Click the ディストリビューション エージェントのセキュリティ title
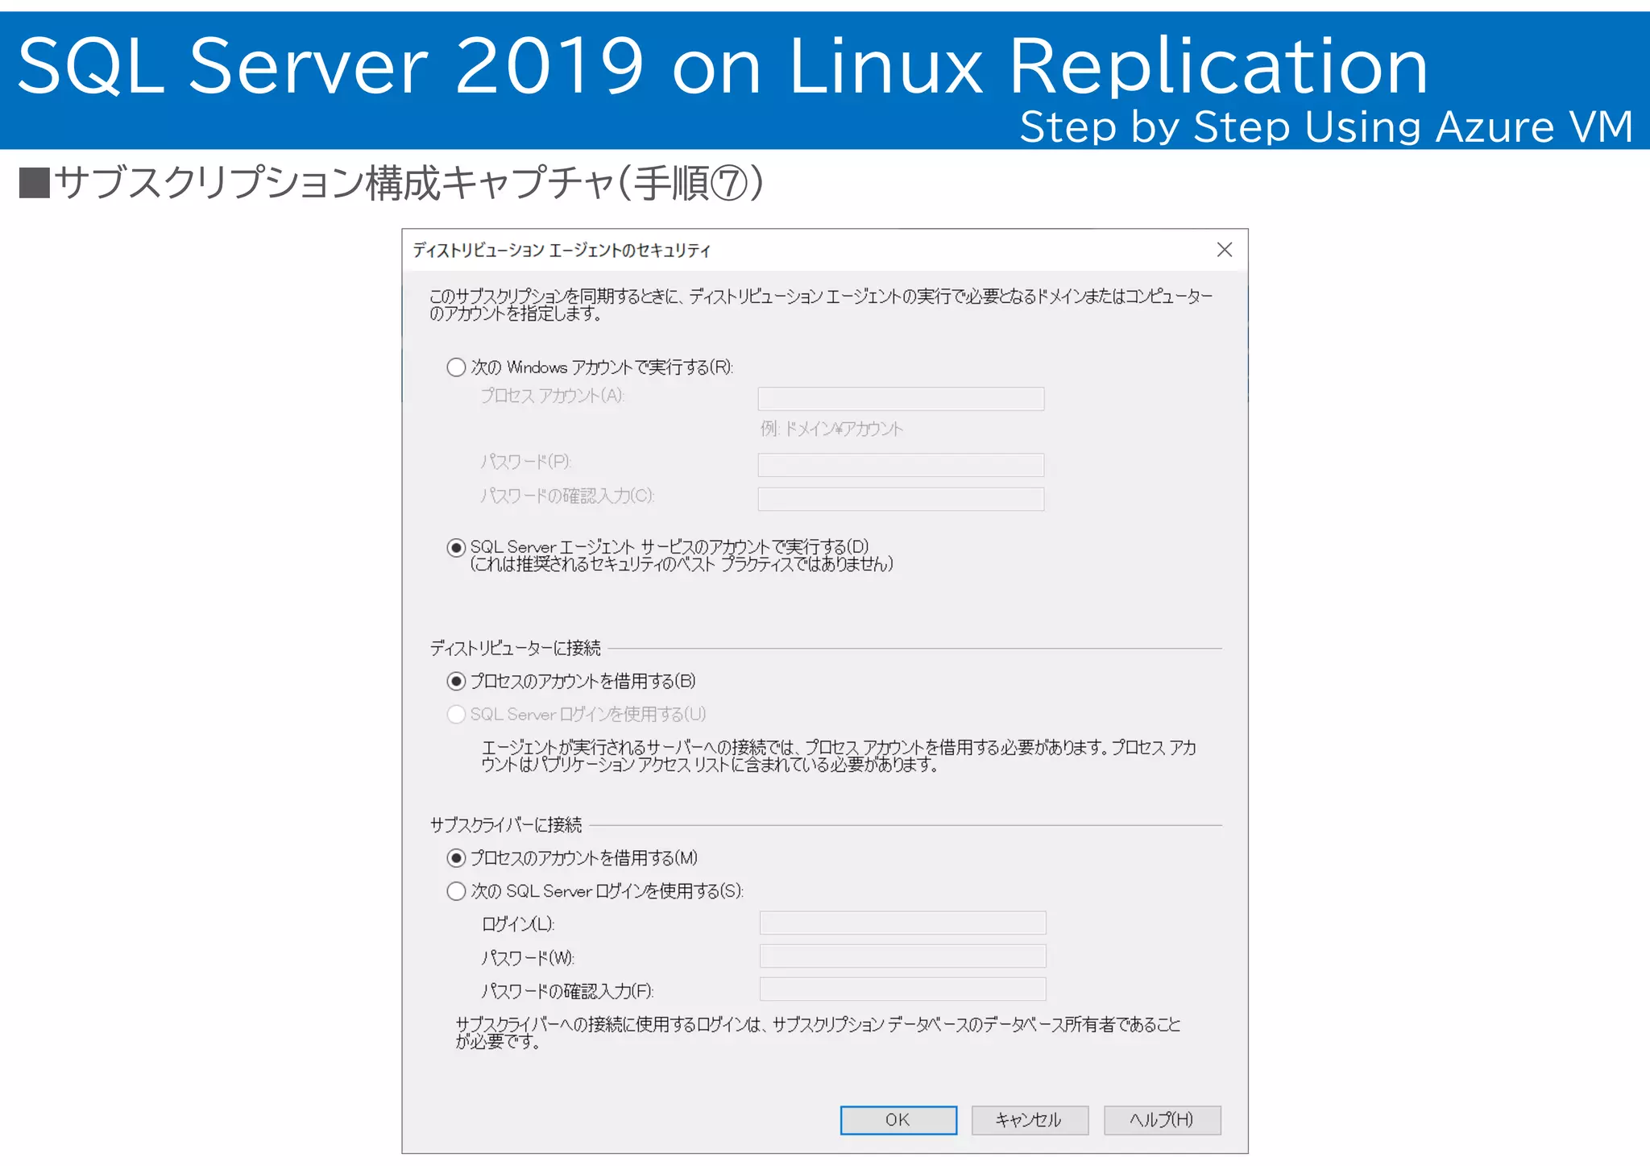The width and height of the screenshot is (1650, 1166). [x=562, y=251]
